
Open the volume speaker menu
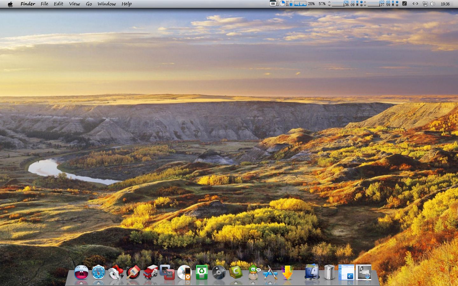tap(433, 4)
